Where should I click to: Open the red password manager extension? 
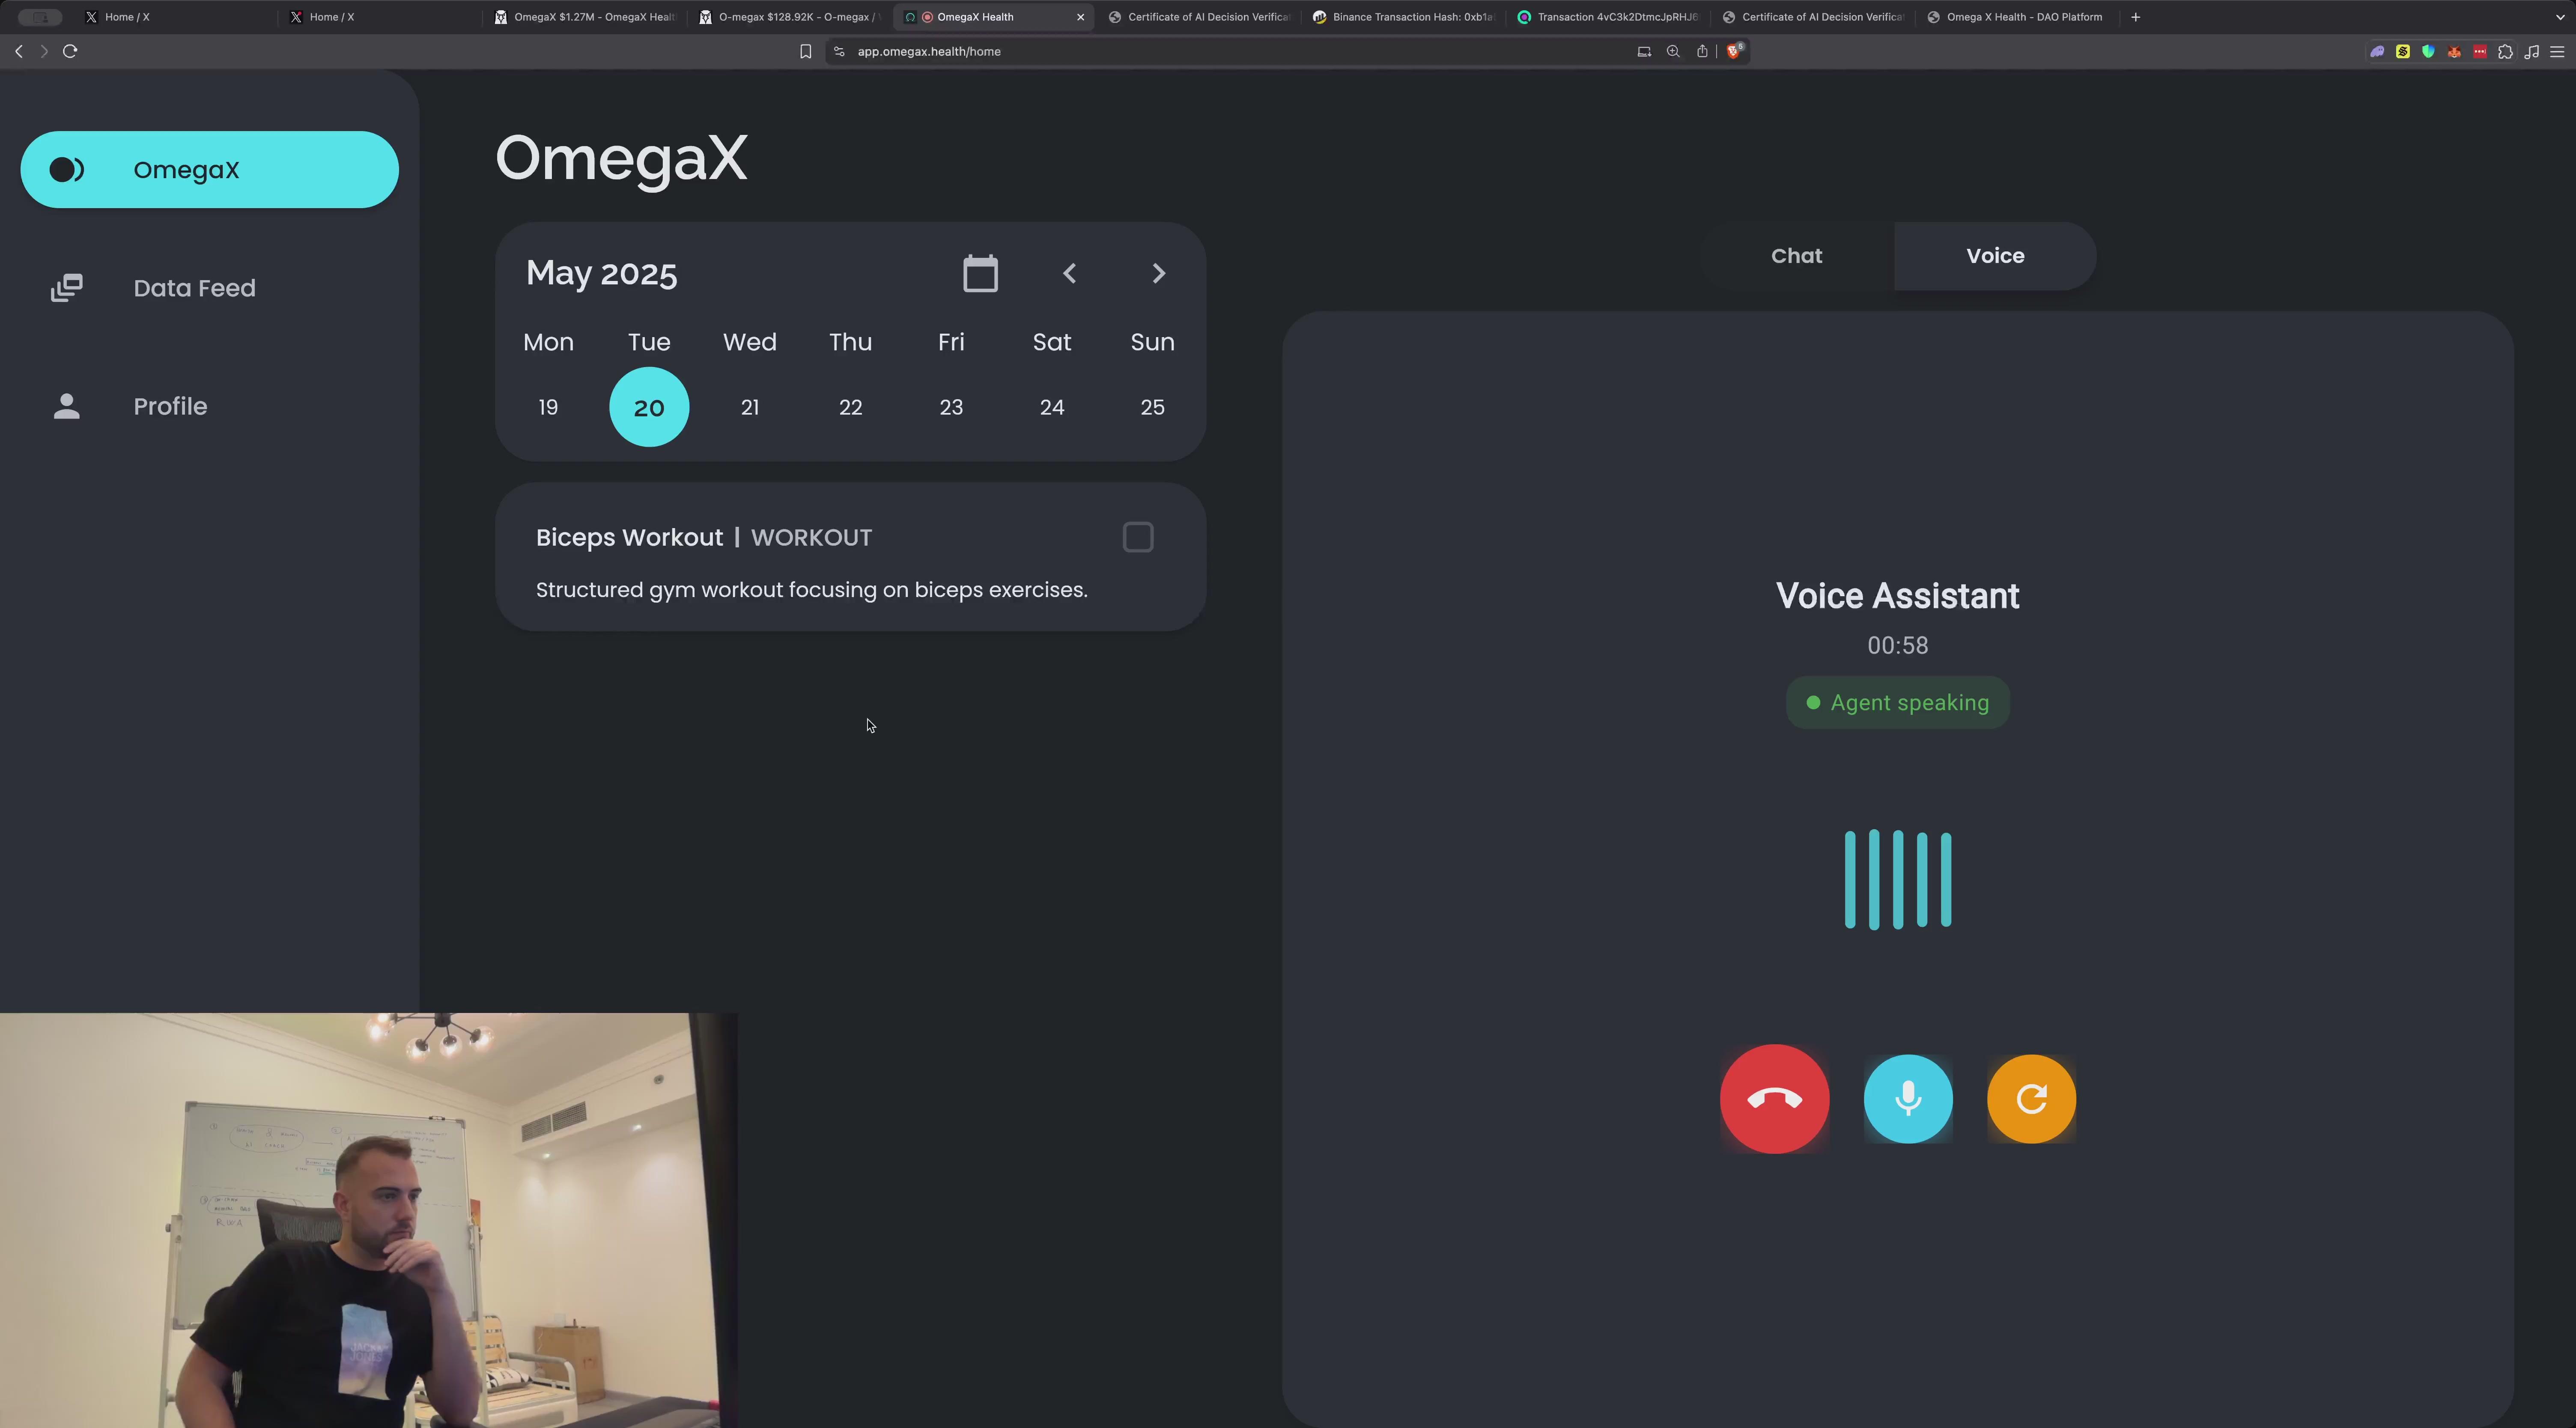tap(2480, 52)
